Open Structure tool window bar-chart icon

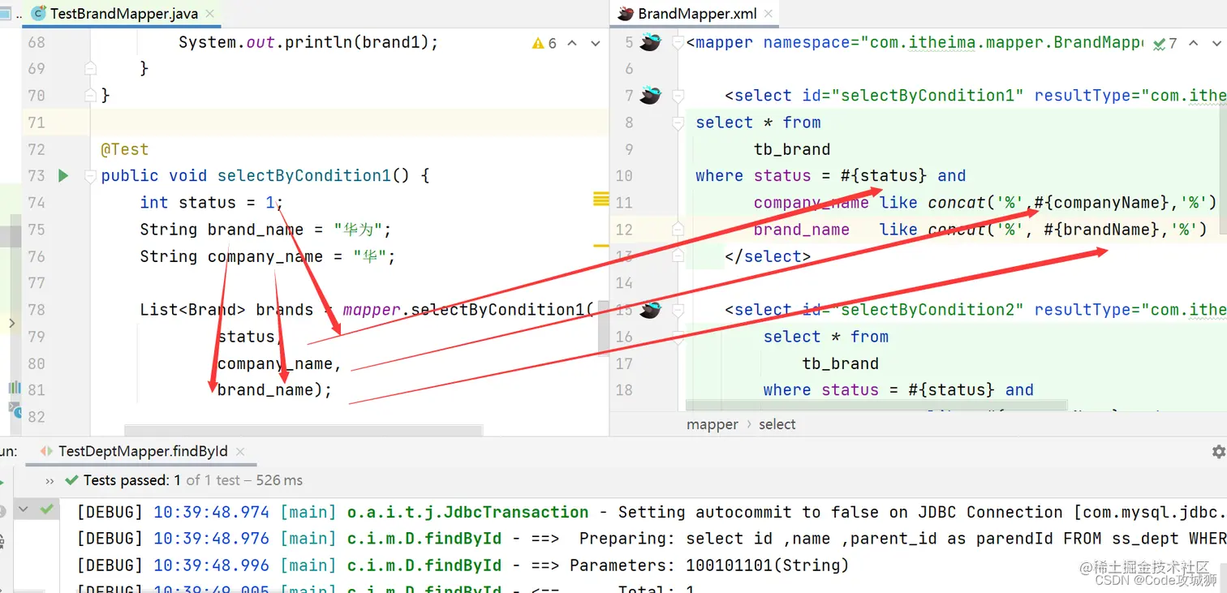coord(15,387)
